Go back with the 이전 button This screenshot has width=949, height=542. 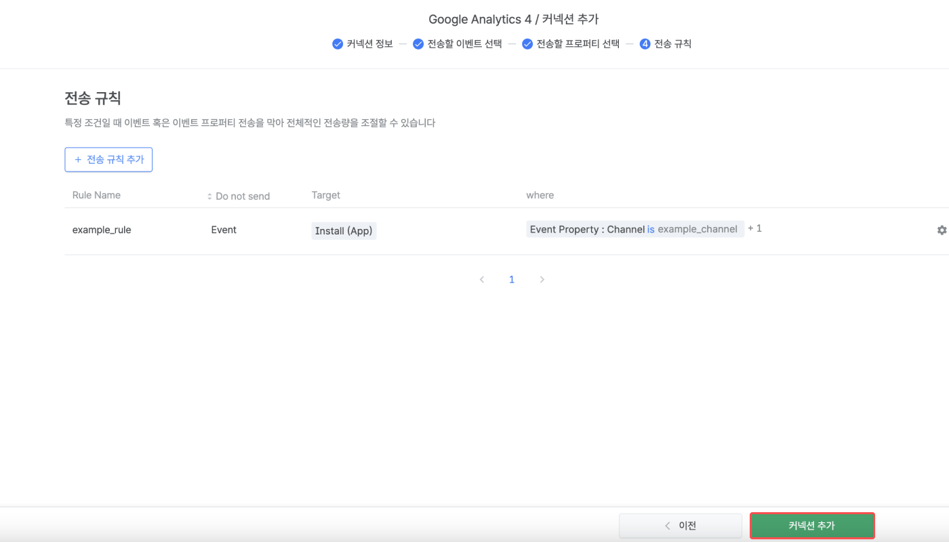point(681,526)
